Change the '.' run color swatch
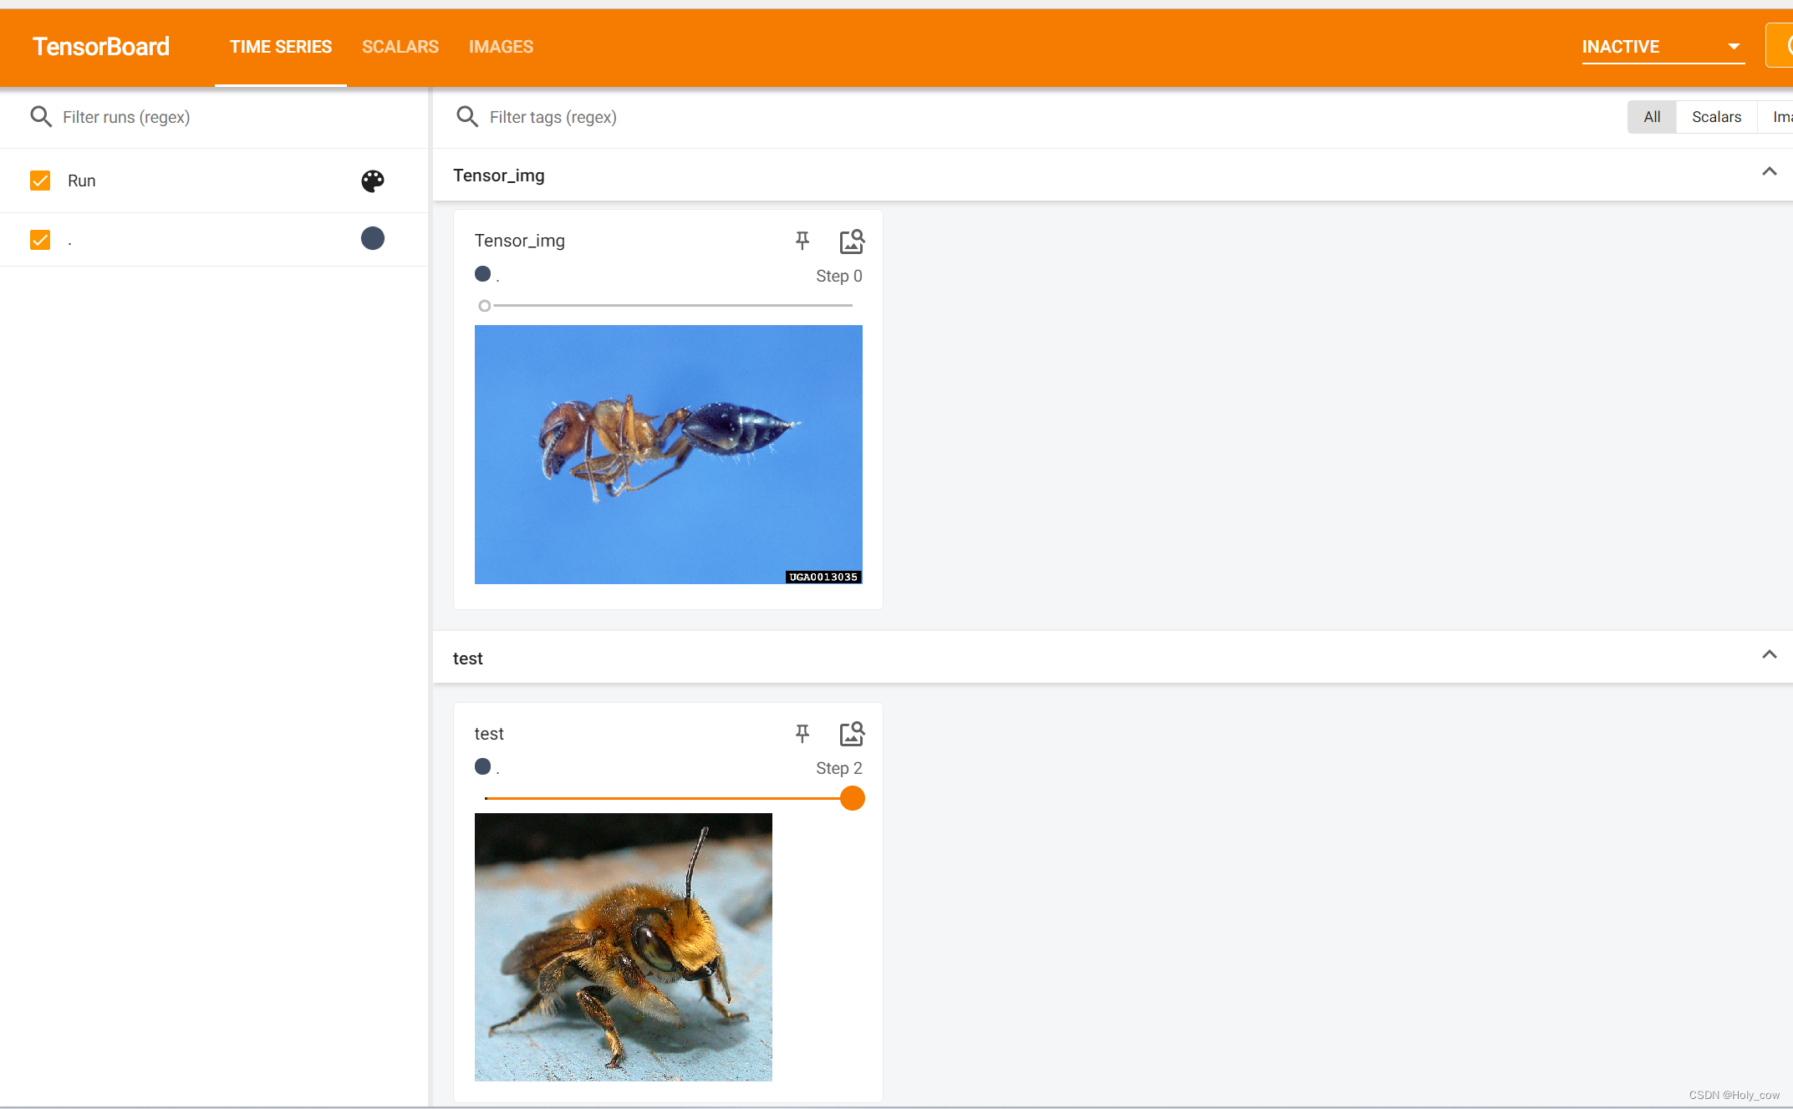Screen dimensions: 1793x1109 click(372, 239)
